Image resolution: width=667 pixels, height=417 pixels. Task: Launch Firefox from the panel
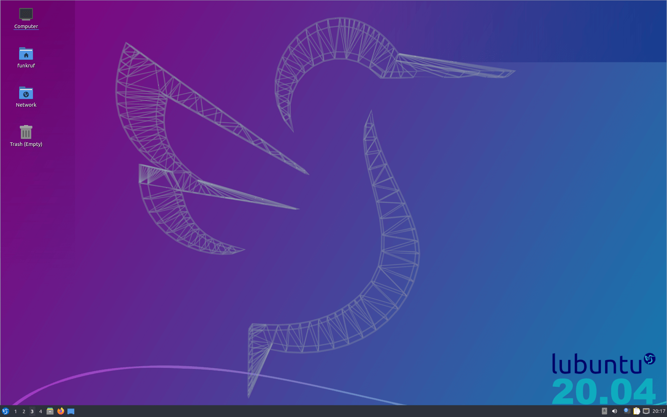tap(60, 411)
